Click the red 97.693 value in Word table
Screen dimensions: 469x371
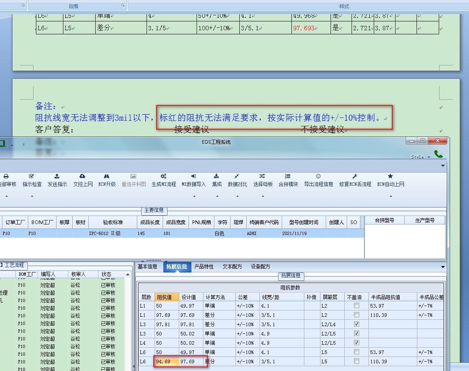[x=304, y=28]
